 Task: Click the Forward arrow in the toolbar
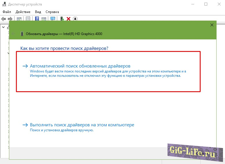(x=10, y=19)
